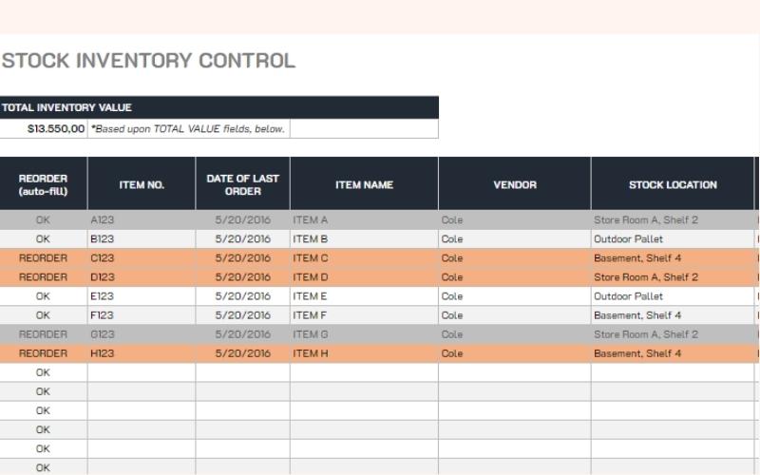
Task: Click the REORDER status for item C123
Action: [x=43, y=258]
